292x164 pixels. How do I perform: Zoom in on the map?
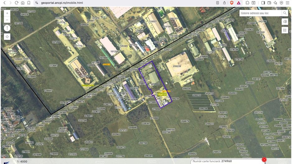pos(7,13)
